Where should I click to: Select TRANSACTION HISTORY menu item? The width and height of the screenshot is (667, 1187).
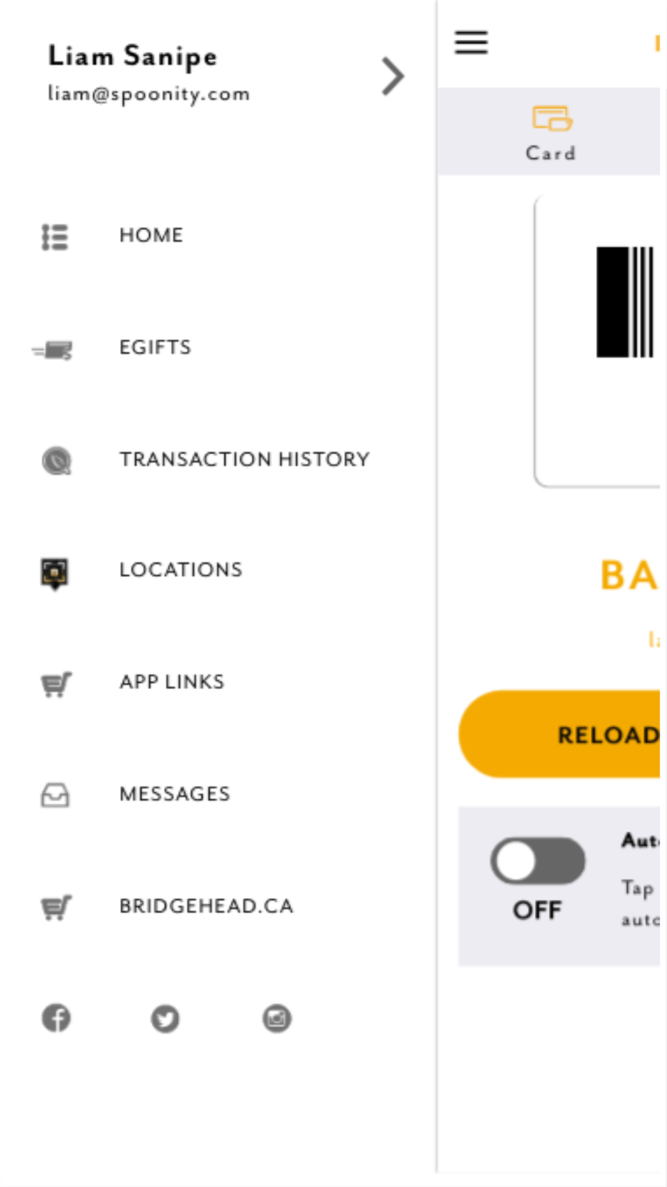(x=245, y=459)
